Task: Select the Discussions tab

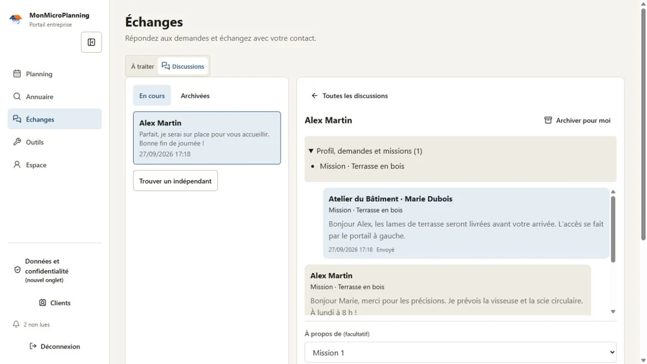Action: point(183,66)
